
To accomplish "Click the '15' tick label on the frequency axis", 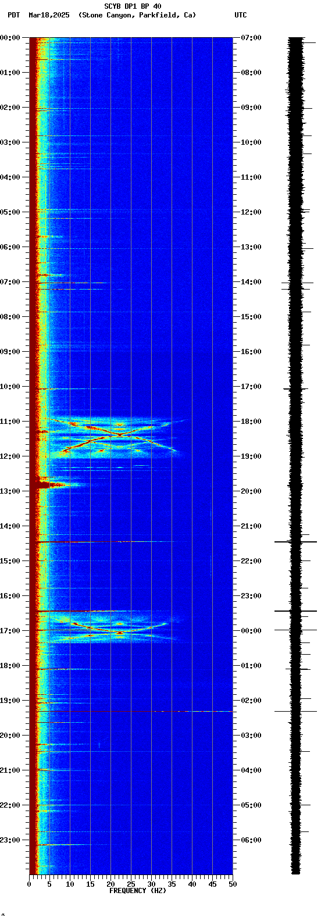I will [x=90, y=884].
